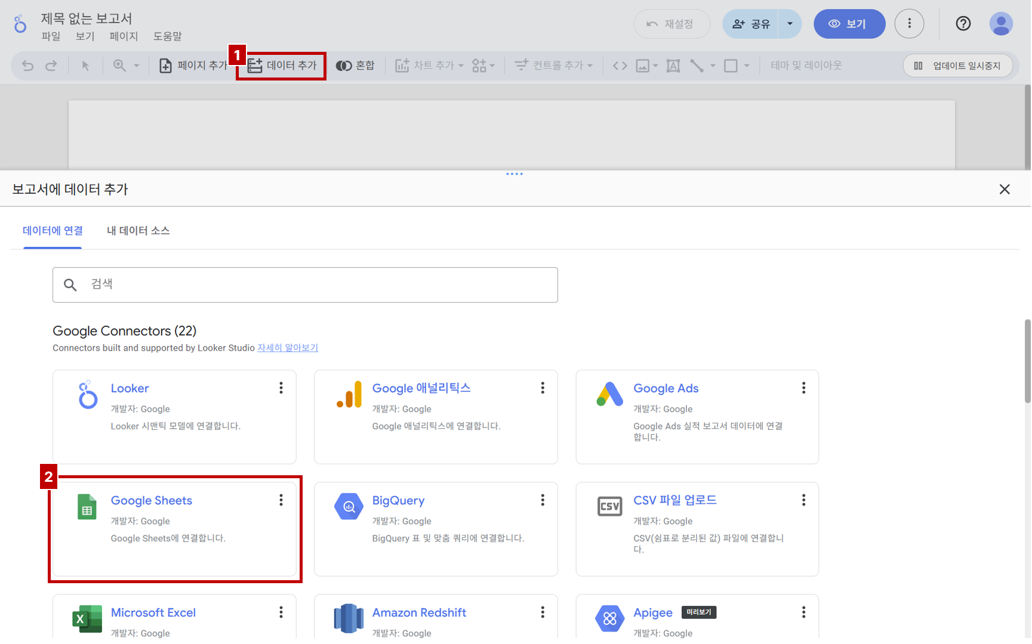Click the connector 검색 search field
The height and width of the screenshot is (644, 1032).
pyautogui.click(x=305, y=285)
